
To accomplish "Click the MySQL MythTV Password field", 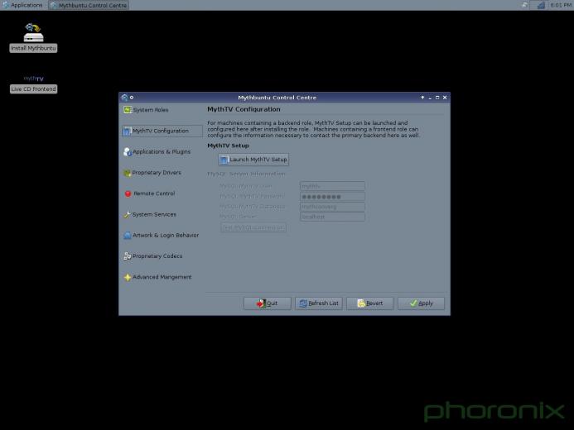I will tap(332, 197).
